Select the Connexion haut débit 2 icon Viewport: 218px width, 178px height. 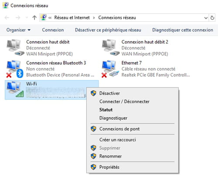111,47
